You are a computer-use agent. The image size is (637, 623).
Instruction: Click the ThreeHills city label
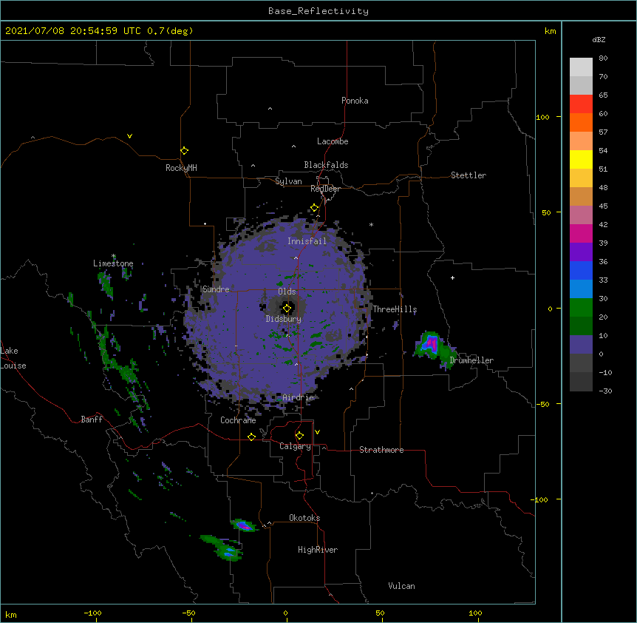point(395,309)
